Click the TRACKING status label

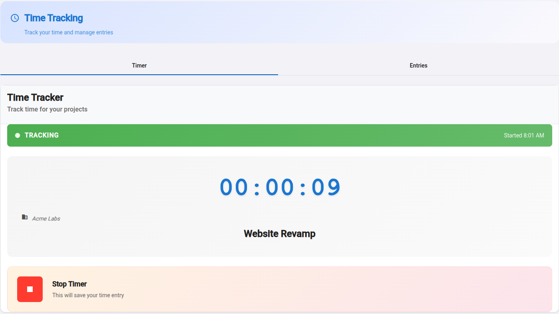pos(41,135)
